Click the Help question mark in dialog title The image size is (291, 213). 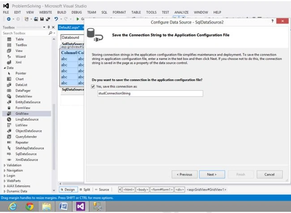272,21
